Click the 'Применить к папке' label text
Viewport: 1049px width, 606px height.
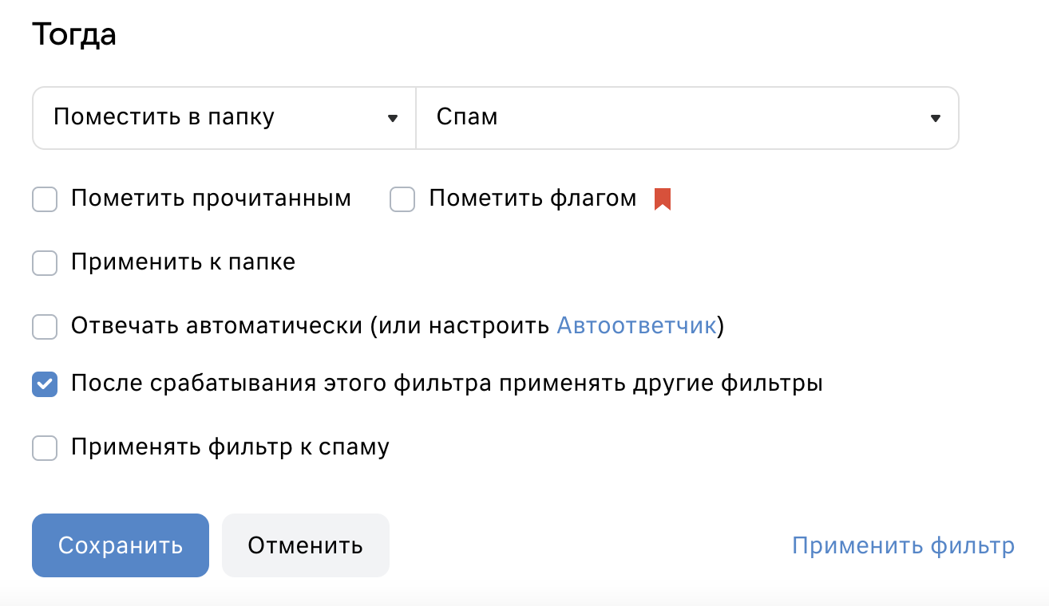[184, 262]
